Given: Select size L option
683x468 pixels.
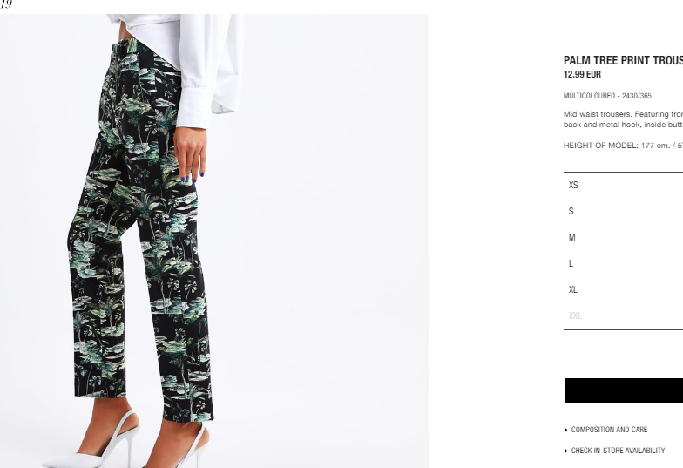Looking at the screenshot, I should pyautogui.click(x=624, y=263).
